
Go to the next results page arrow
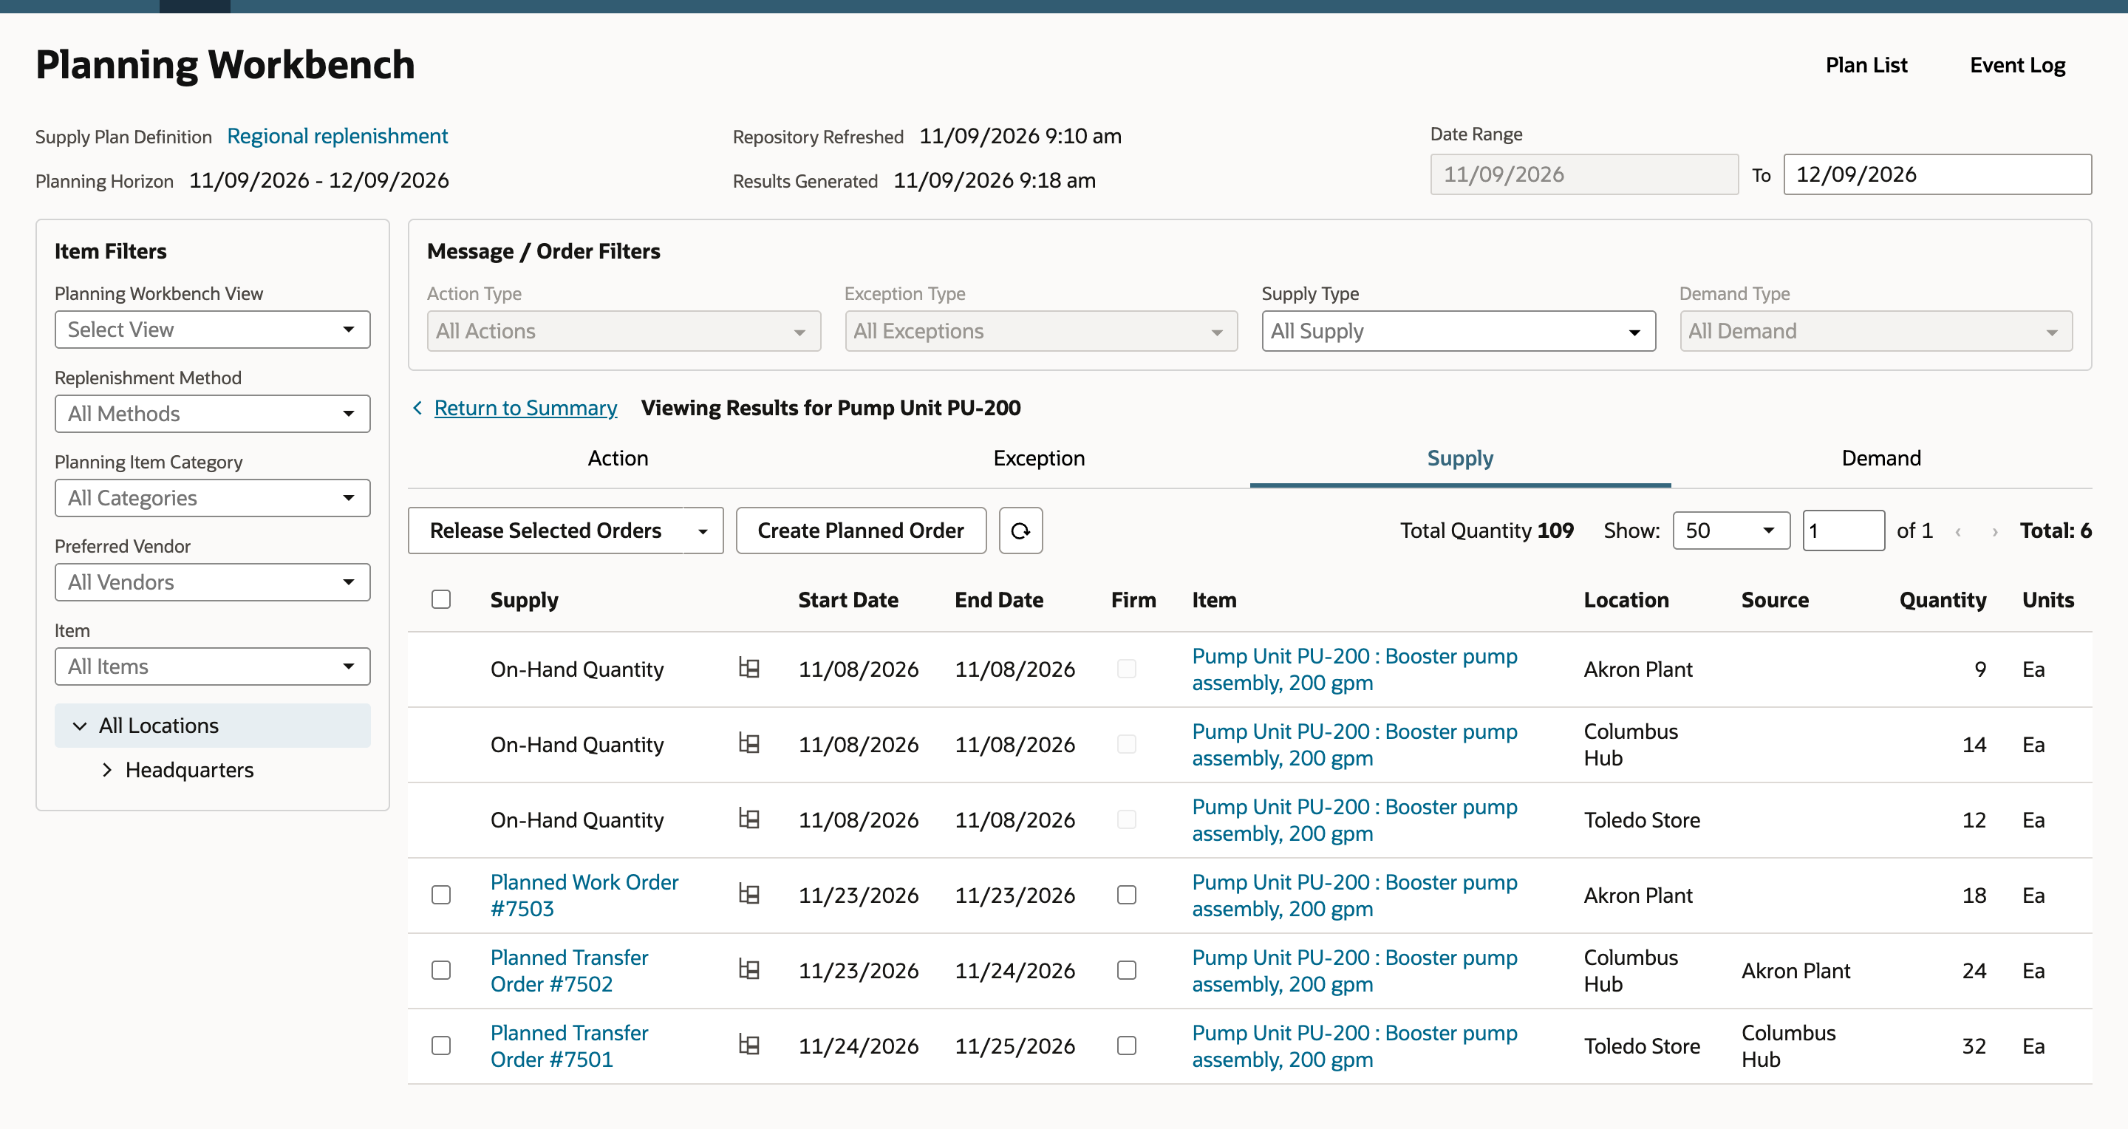pos(1994,531)
